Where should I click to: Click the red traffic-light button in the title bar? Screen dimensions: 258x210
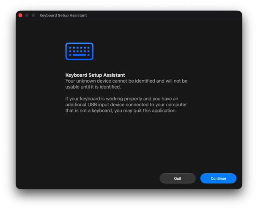(20, 15)
